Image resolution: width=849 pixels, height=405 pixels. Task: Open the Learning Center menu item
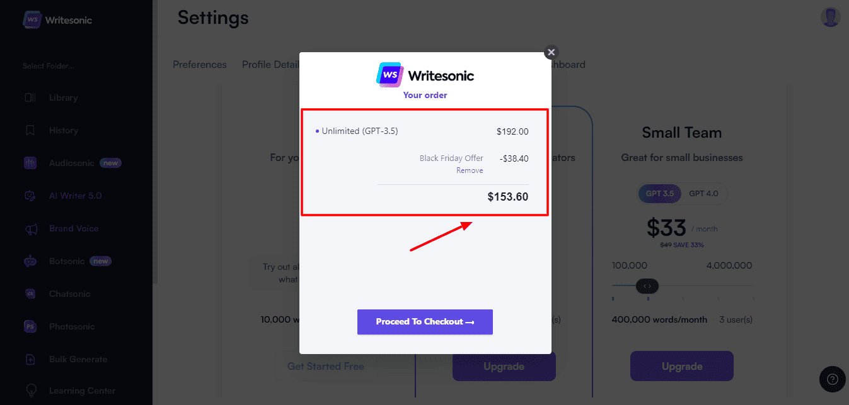click(82, 391)
